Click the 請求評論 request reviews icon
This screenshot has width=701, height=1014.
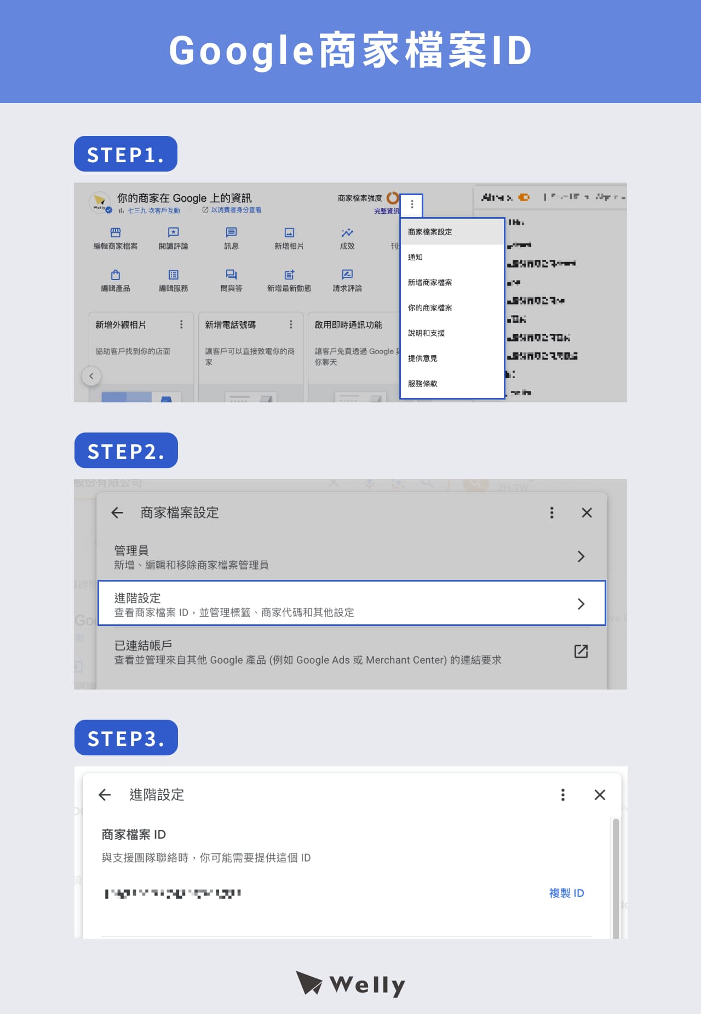click(x=347, y=275)
